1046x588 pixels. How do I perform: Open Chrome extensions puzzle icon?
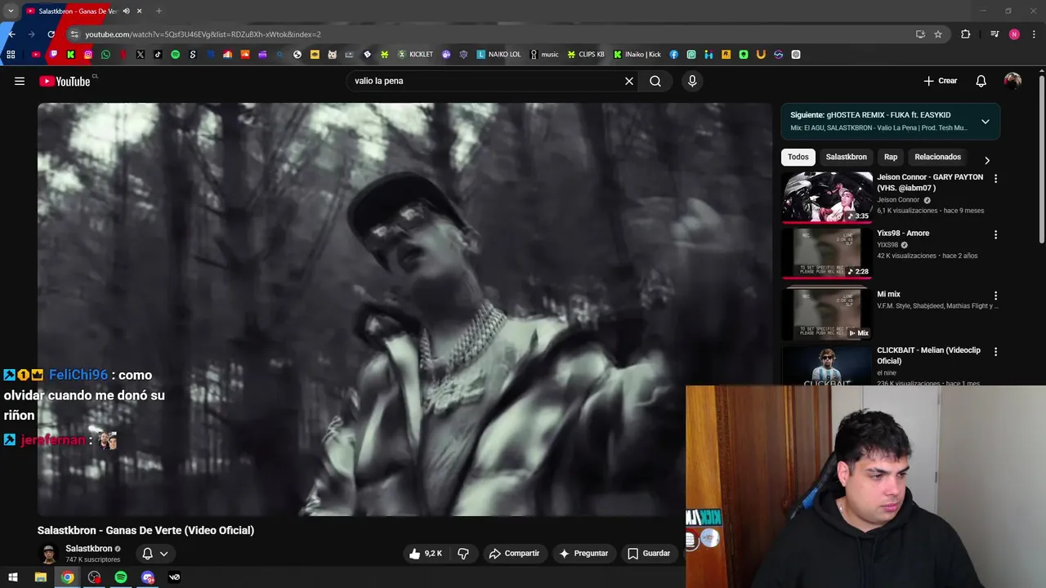point(966,34)
